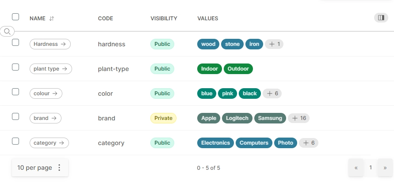The image size is (394, 183).
Task: Toggle the category row checkbox
Action: coord(15,141)
